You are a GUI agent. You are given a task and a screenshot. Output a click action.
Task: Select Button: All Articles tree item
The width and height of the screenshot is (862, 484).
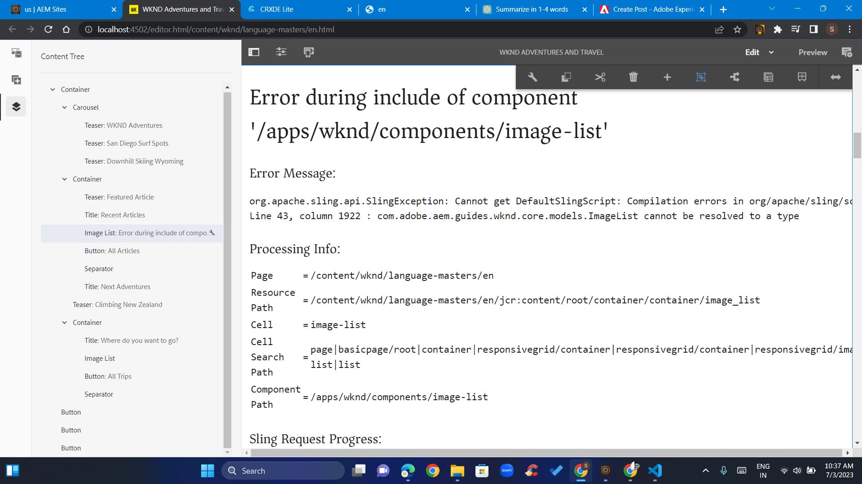pos(112,251)
